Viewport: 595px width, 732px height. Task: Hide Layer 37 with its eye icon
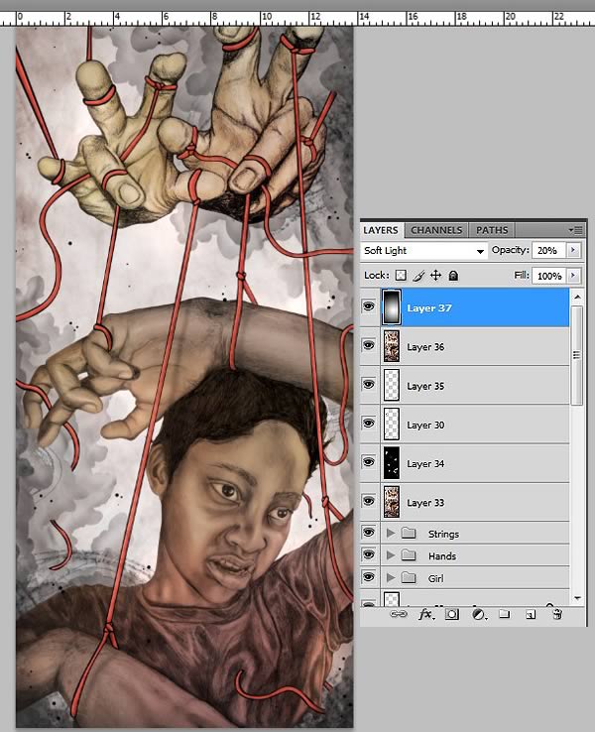(369, 306)
